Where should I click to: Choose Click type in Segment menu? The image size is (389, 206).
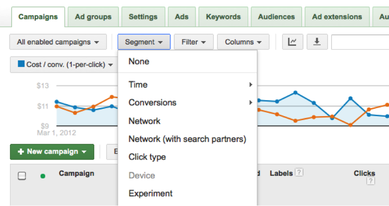[147, 157]
